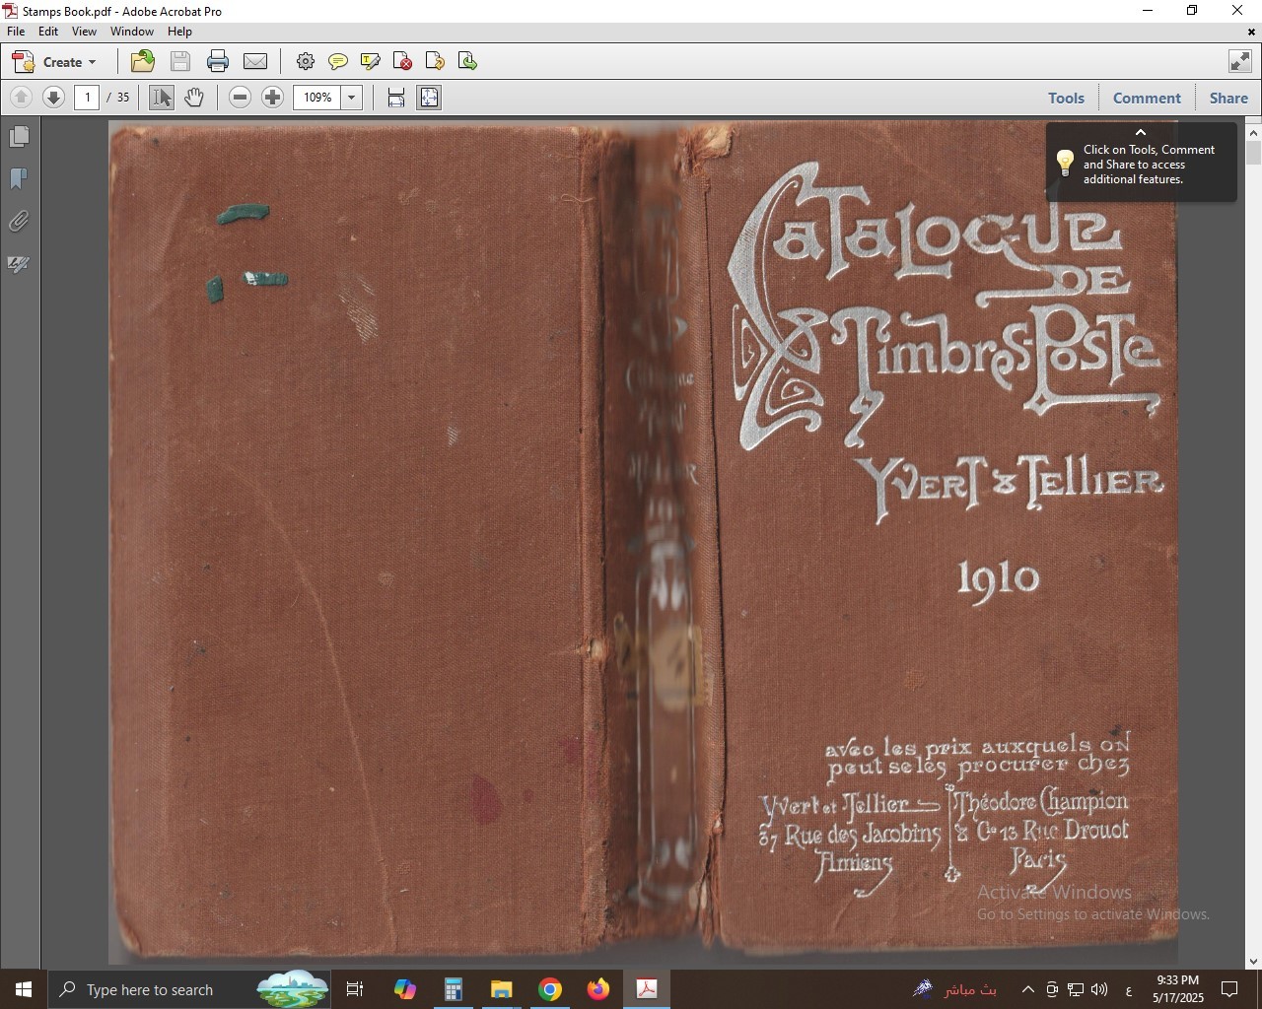The height and width of the screenshot is (1009, 1262).
Task: Open Firefox from the taskbar
Action: click(598, 989)
